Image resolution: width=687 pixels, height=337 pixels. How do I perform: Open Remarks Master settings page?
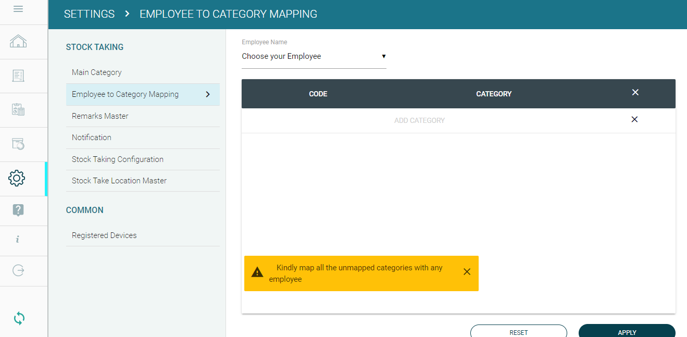[x=100, y=116]
